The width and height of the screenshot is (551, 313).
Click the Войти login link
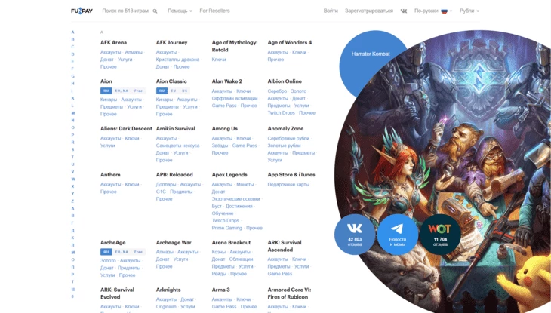tap(331, 11)
